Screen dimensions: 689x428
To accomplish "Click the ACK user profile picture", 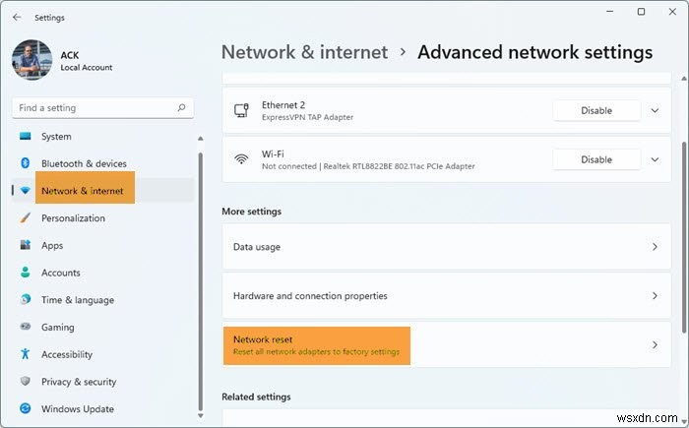I will (31, 60).
